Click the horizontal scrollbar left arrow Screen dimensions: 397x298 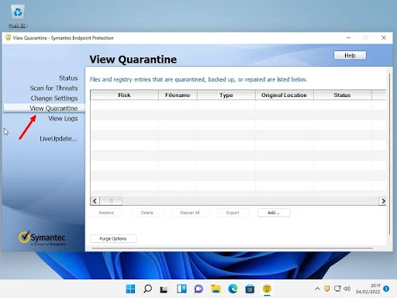coord(95,201)
